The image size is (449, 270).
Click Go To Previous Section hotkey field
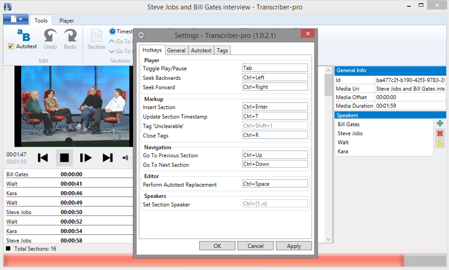(275, 155)
